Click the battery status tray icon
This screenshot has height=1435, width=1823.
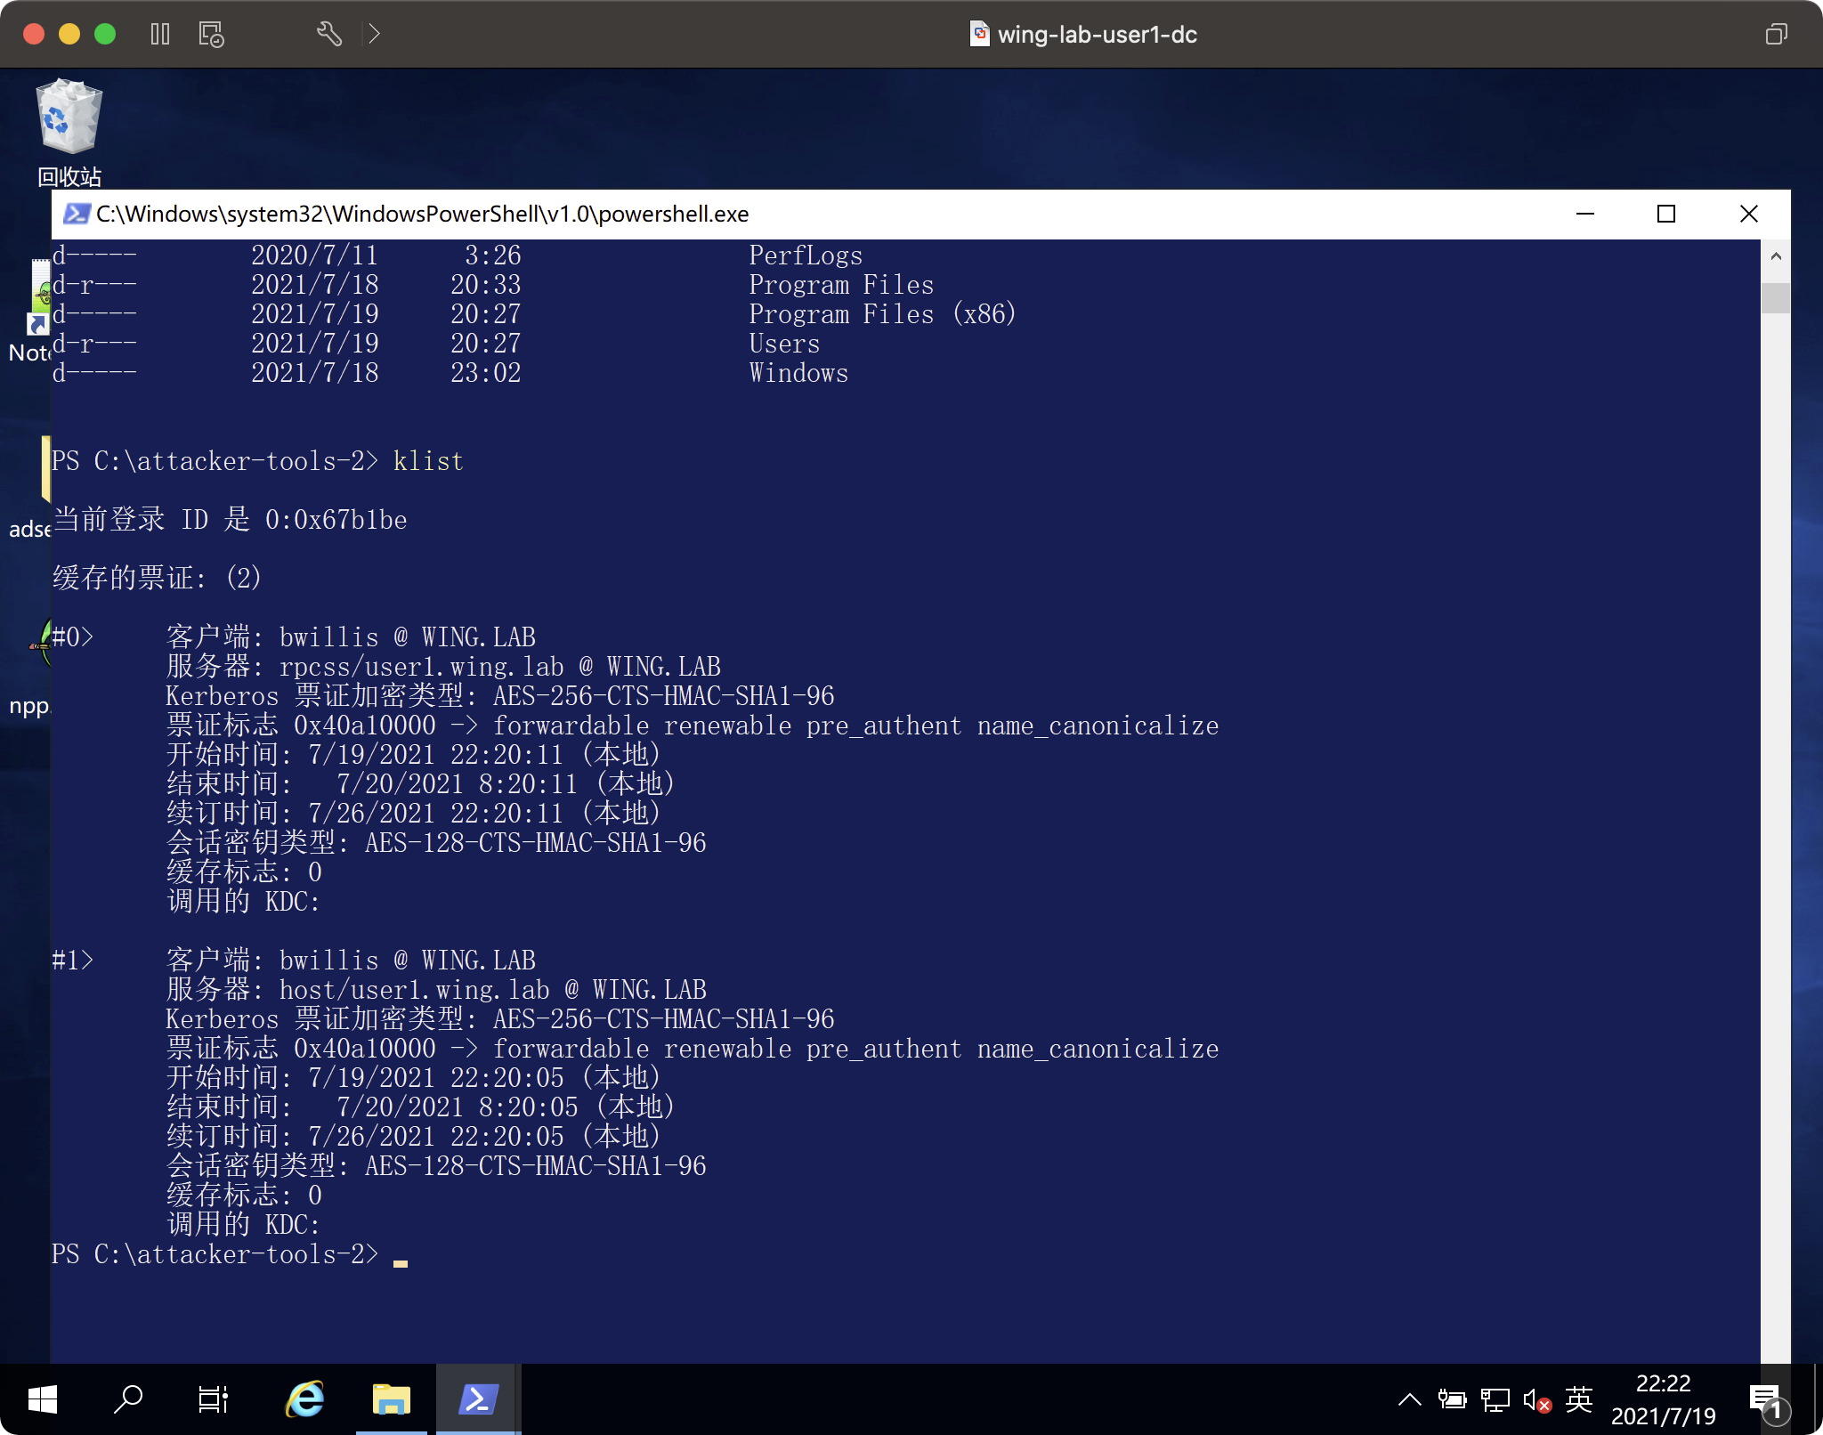pyautogui.click(x=1453, y=1399)
